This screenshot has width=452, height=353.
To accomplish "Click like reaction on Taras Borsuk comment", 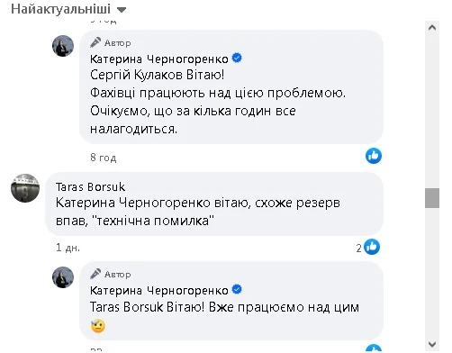I will point(372,247).
